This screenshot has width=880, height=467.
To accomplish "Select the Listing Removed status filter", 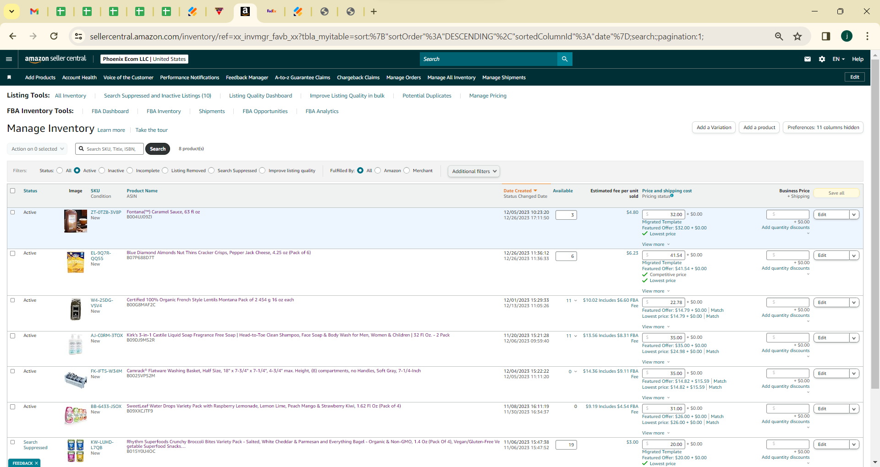I will point(165,170).
